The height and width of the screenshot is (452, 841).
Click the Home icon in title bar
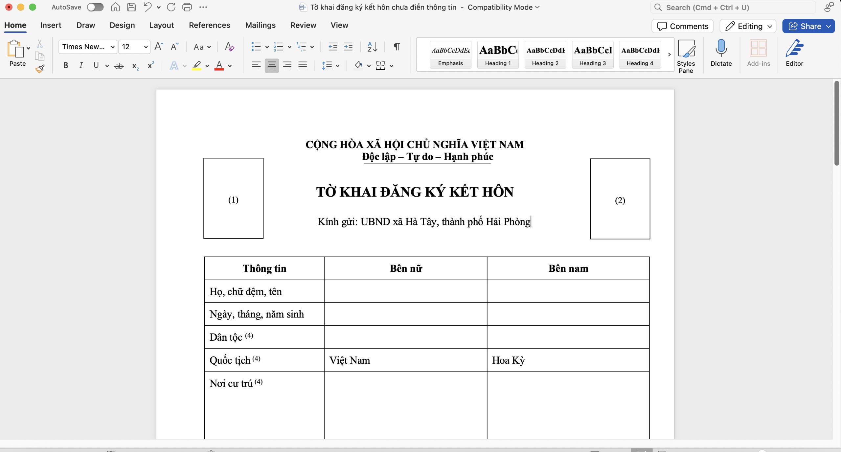tap(115, 7)
